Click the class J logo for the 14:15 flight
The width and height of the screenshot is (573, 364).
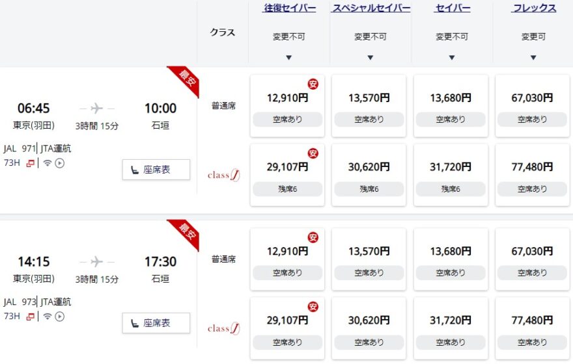(223, 328)
